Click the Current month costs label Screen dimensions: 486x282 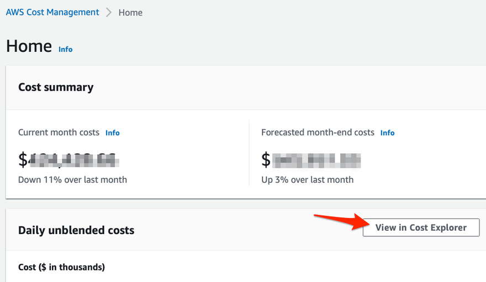click(x=59, y=132)
